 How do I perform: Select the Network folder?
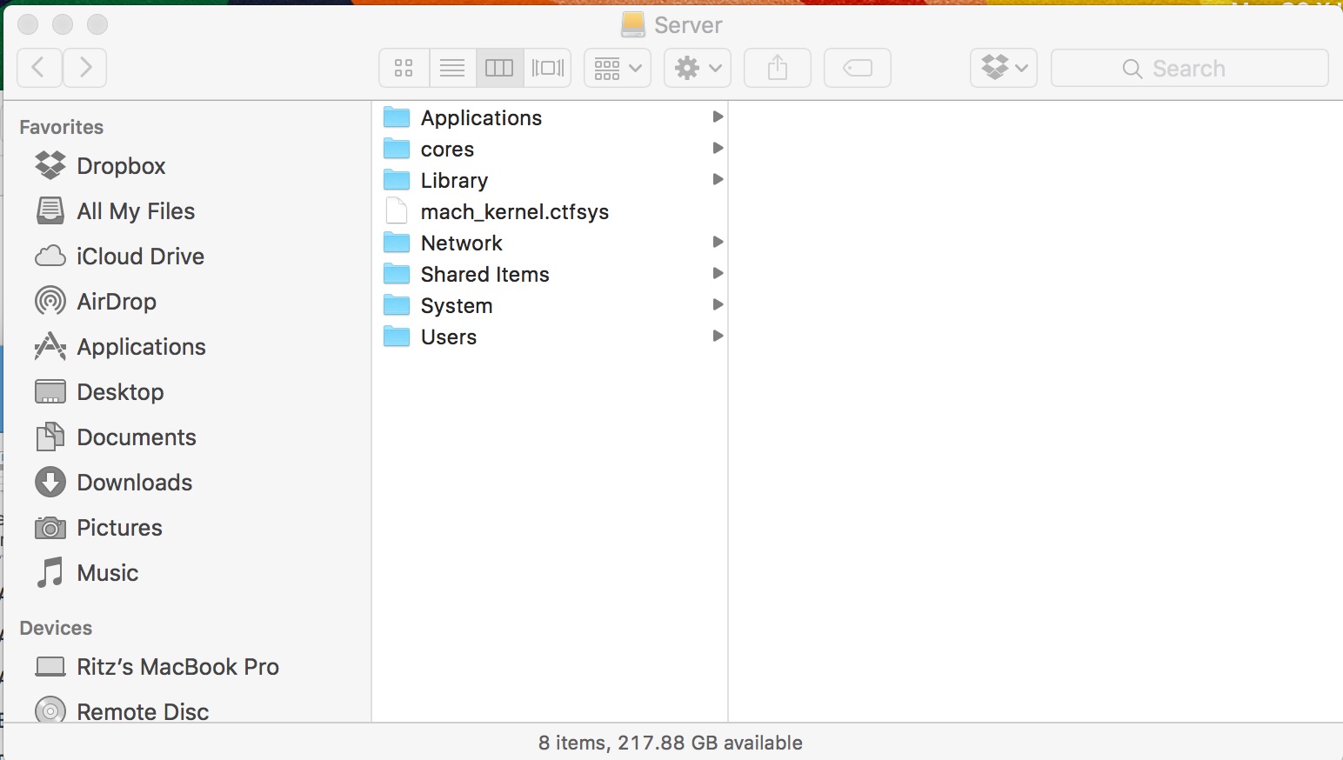[x=550, y=243]
